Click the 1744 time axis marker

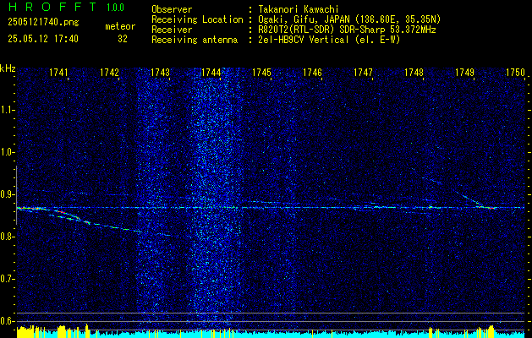coord(211,73)
